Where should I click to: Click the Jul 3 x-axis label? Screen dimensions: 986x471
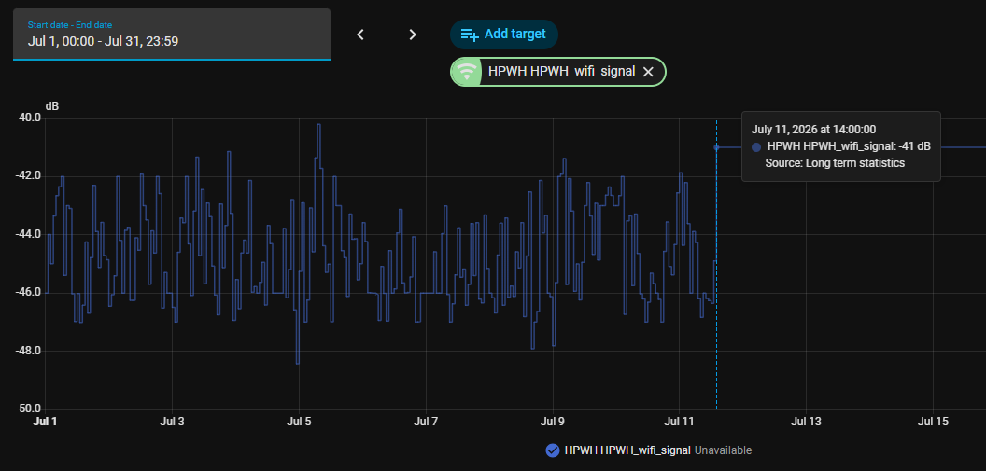click(172, 422)
